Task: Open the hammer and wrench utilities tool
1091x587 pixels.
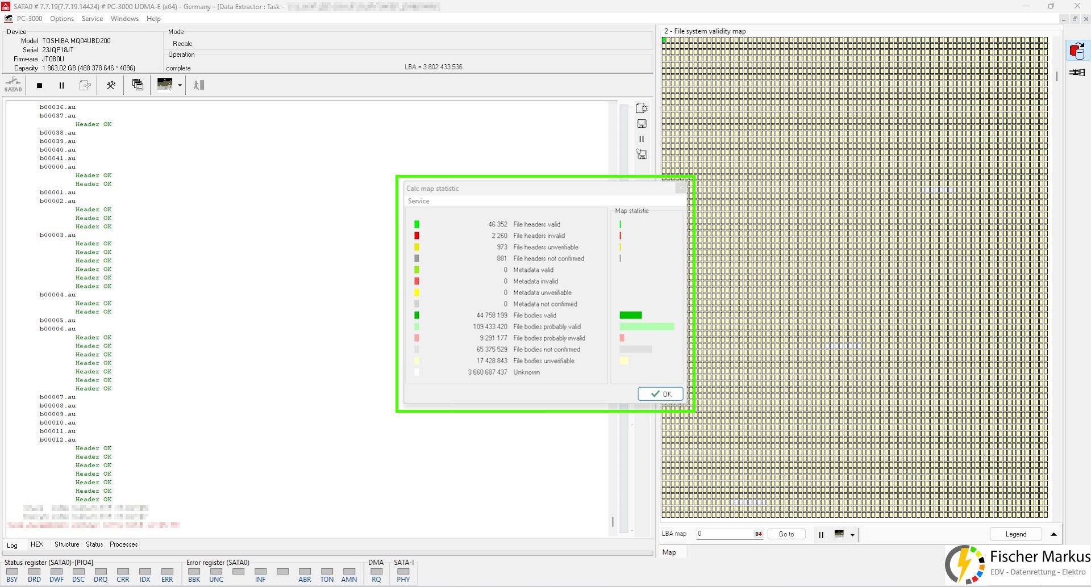Action: coord(111,86)
